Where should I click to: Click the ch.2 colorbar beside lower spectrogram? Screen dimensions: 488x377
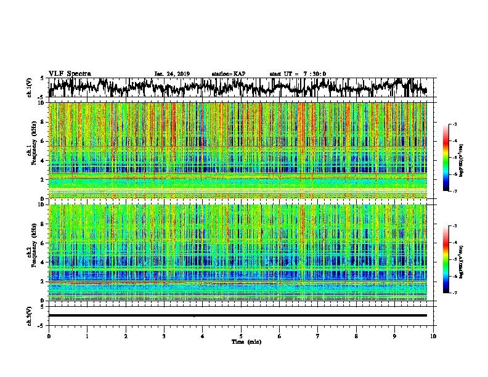pos(446,259)
